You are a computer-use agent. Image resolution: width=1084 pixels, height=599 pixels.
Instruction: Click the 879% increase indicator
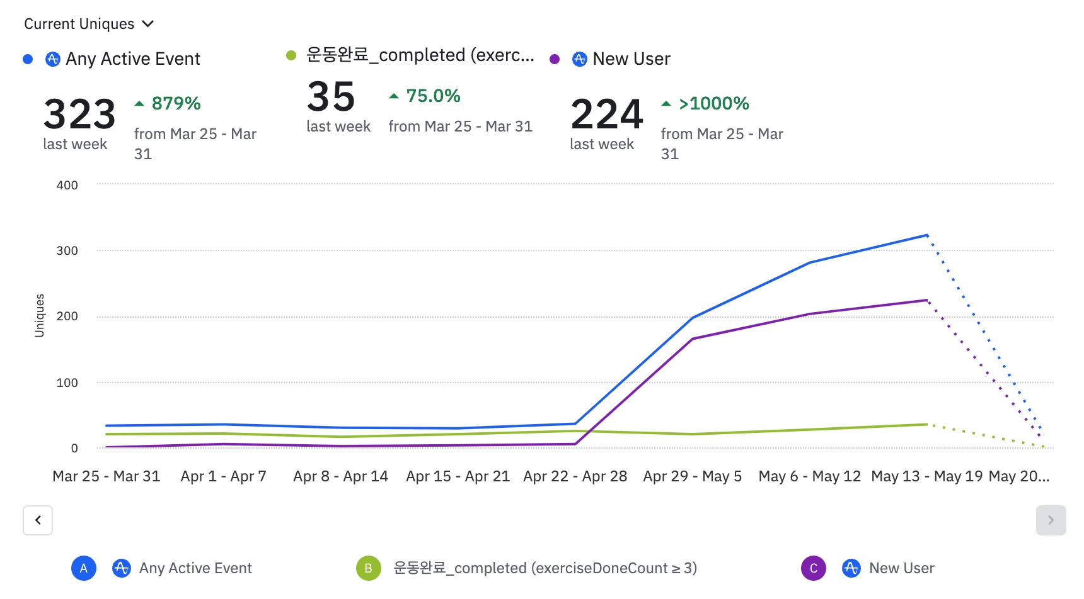click(x=168, y=103)
